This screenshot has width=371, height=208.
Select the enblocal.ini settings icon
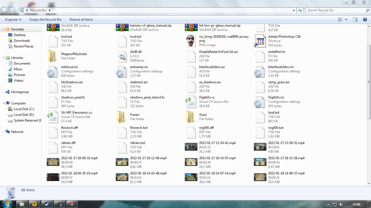[52, 72]
